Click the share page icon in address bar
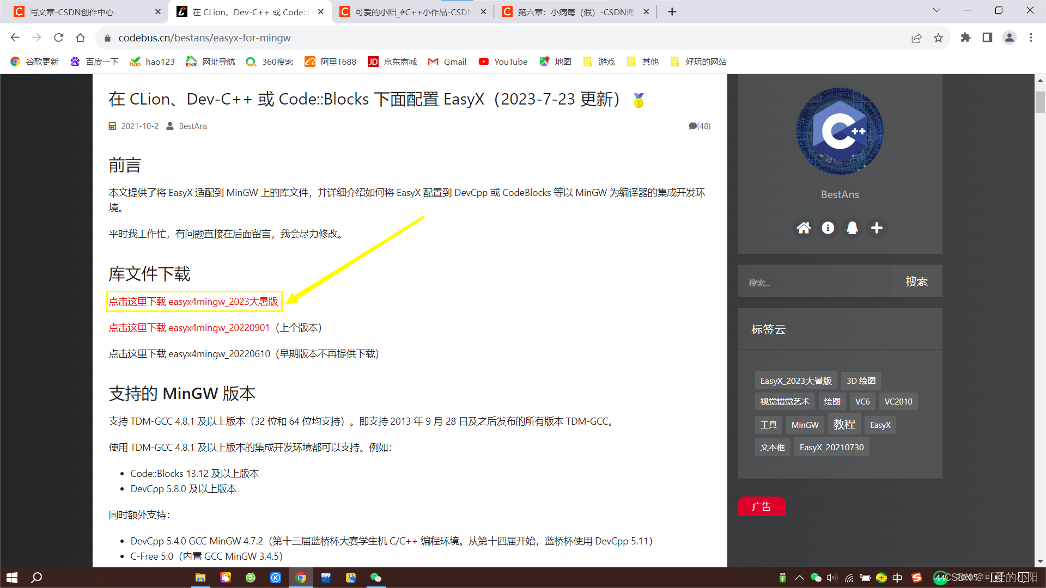 coord(916,38)
